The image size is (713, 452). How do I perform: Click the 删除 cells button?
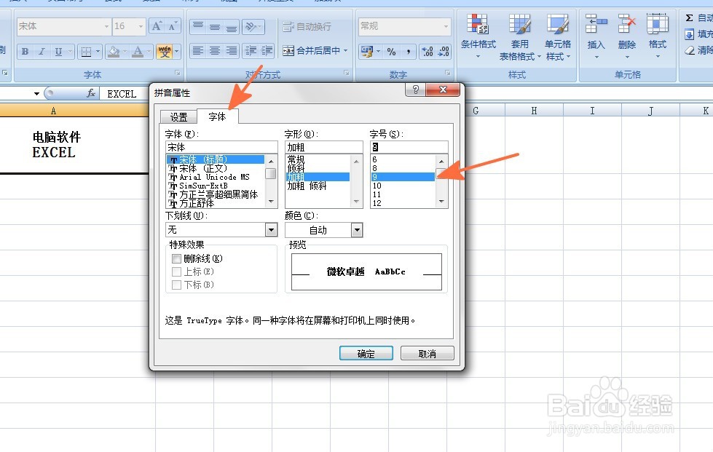coord(626,36)
